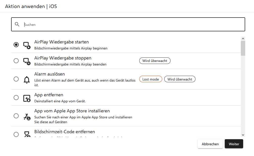Screen dimensions: 254x156
Task: Click the scrollbar down arrow
Action: [x=243, y=135]
